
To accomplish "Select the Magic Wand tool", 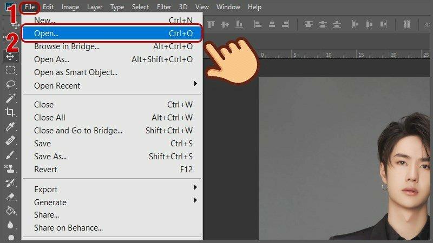I will [x=10, y=98].
